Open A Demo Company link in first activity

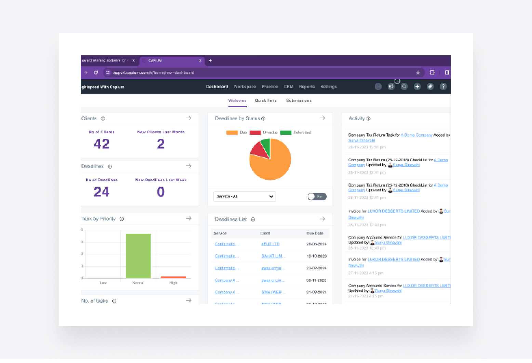(x=416, y=135)
